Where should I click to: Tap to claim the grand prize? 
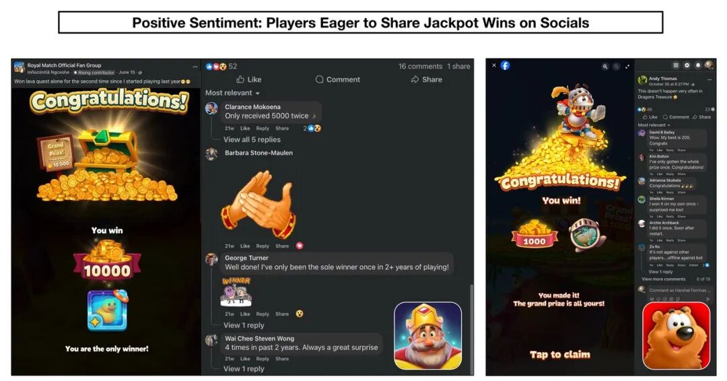[x=560, y=355]
